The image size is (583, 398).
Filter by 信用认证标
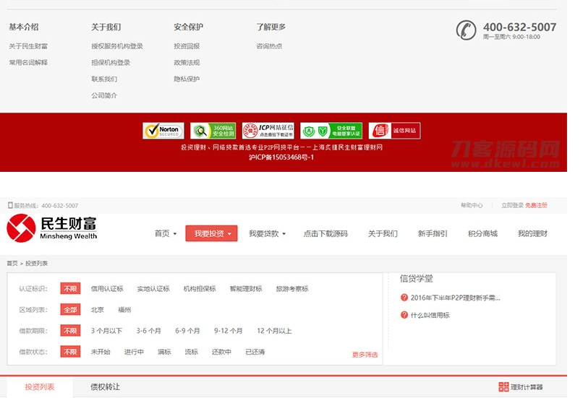[107, 288]
